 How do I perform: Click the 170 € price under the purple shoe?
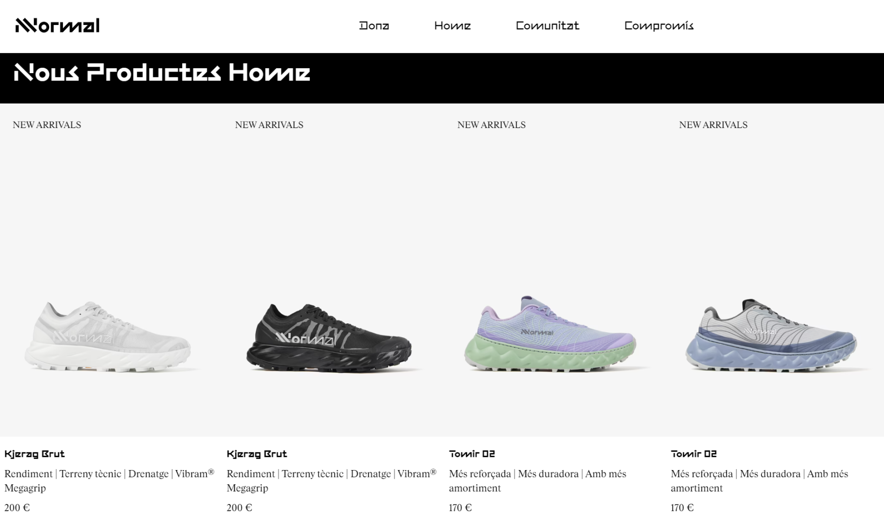click(x=460, y=508)
